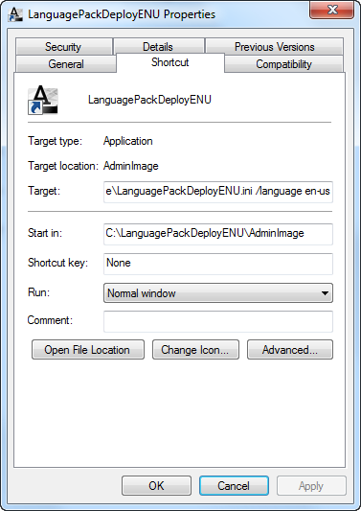Expand the Run dropdown showing Normal window
Image resolution: width=361 pixels, height=511 pixels.
(x=218, y=293)
